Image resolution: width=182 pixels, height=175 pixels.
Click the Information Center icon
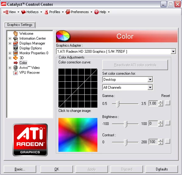pos(16,38)
